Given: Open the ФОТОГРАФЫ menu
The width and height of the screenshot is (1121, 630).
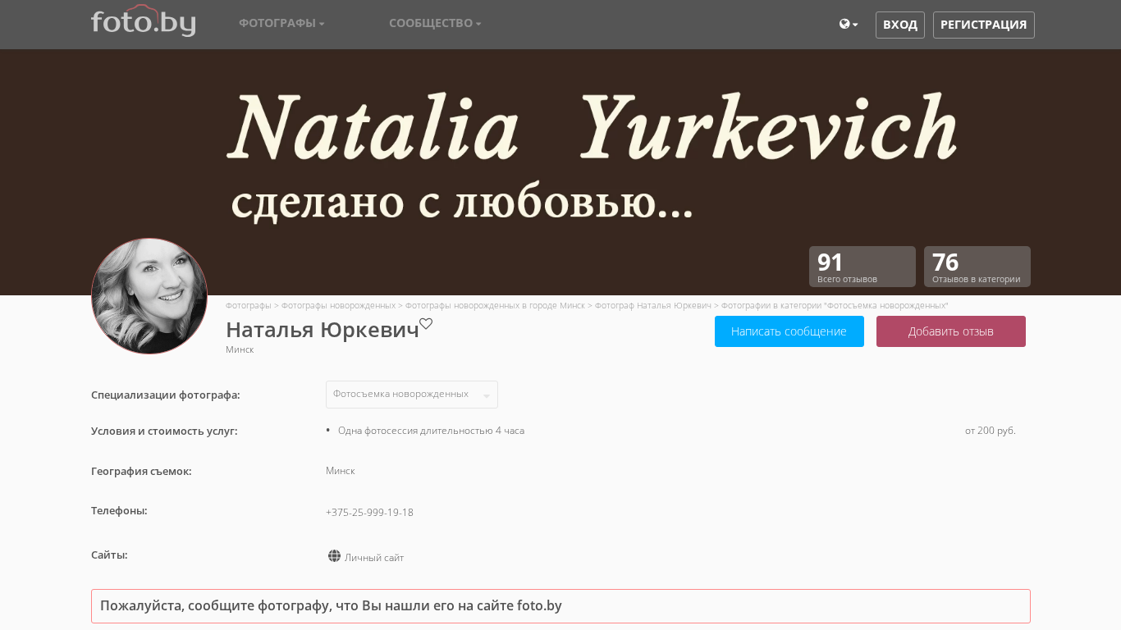Looking at the screenshot, I should pyautogui.click(x=281, y=23).
